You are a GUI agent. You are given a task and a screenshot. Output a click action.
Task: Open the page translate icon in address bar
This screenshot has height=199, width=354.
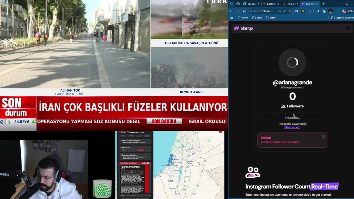pos(279,11)
